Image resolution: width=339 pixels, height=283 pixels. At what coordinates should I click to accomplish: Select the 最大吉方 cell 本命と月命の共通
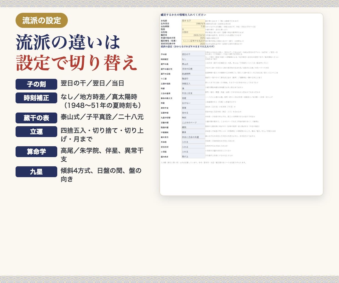[x=193, y=136]
